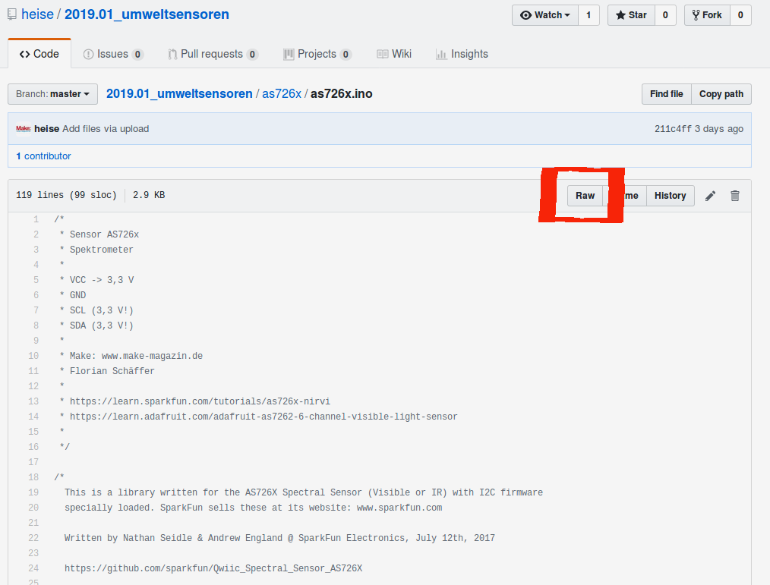Image resolution: width=770 pixels, height=585 pixels.
Task: Click the Copy path button
Action: pos(721,94)
